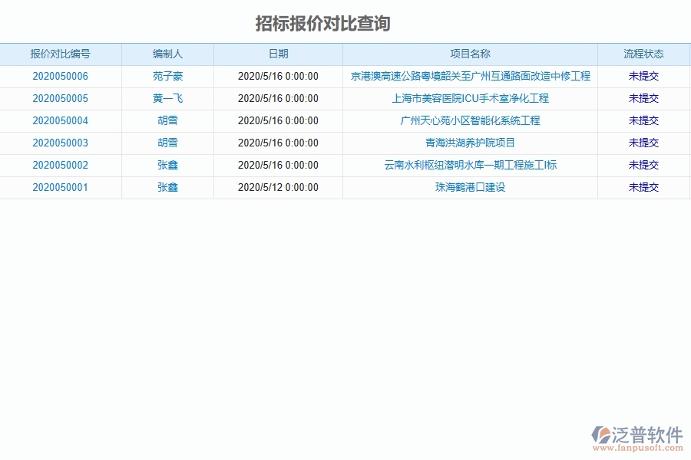Open record 2020050003 comparison number
This screenshot has height=460, width=691.
click(x=61, y=143)
